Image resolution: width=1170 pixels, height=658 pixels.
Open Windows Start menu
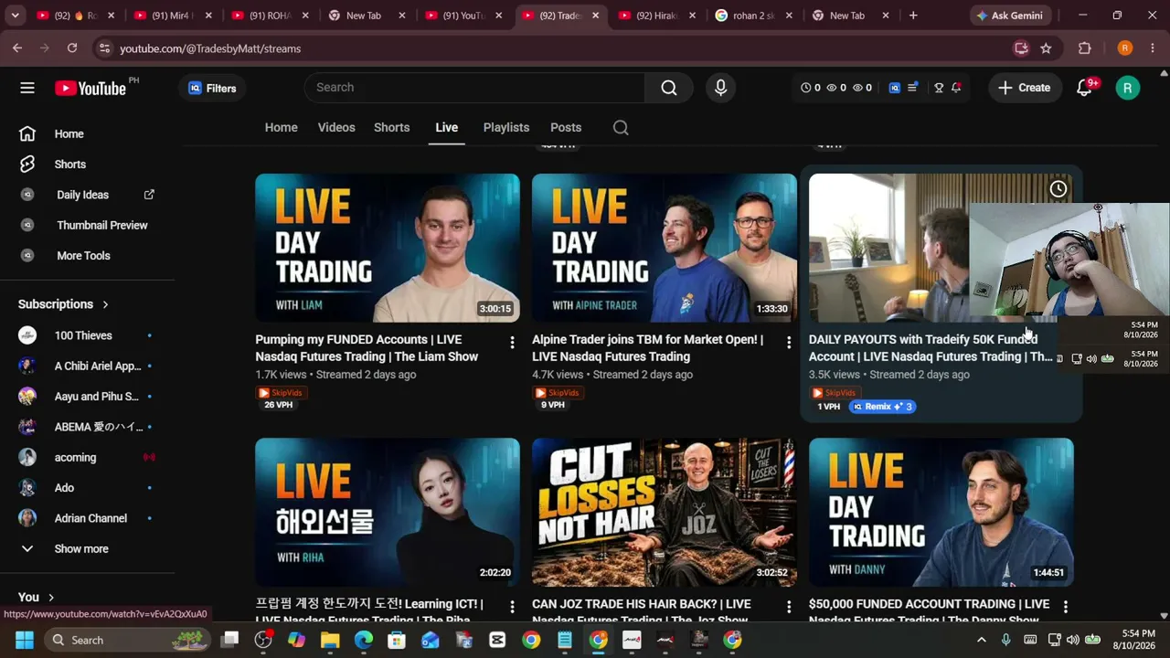24,640
